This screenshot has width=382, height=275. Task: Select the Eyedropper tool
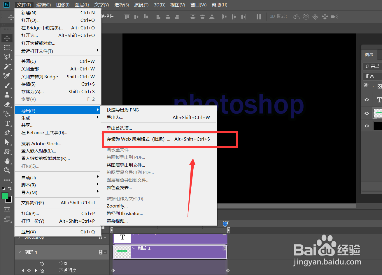7,76
